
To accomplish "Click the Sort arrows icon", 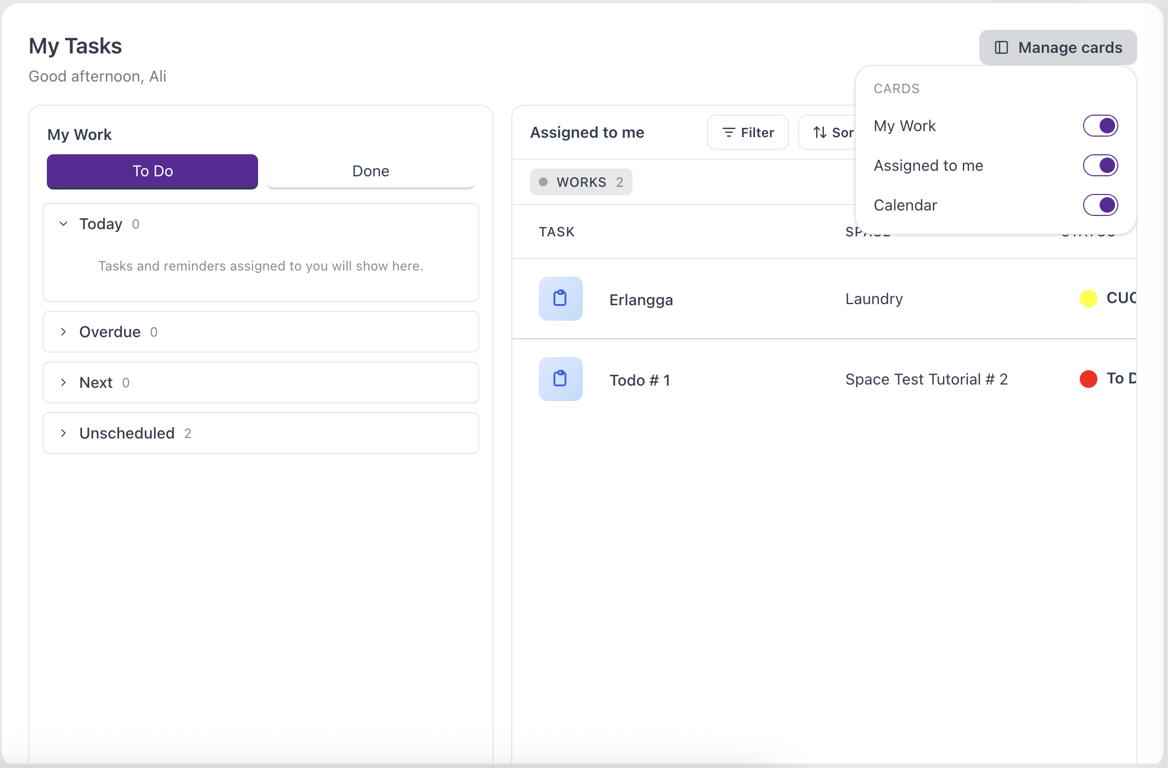I will click(820, 132).
